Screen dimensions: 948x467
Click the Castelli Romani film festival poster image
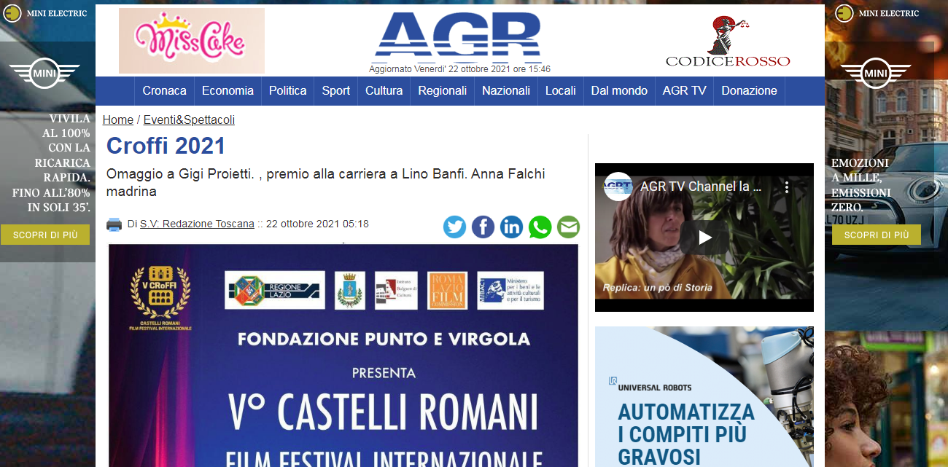pos(343,356)
